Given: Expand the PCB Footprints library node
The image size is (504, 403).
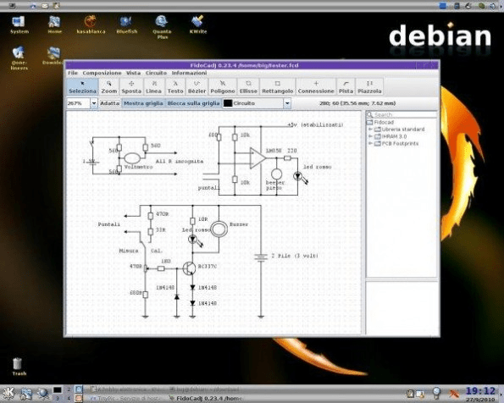Looking at the screenshot, I should [x=370, y=143].
